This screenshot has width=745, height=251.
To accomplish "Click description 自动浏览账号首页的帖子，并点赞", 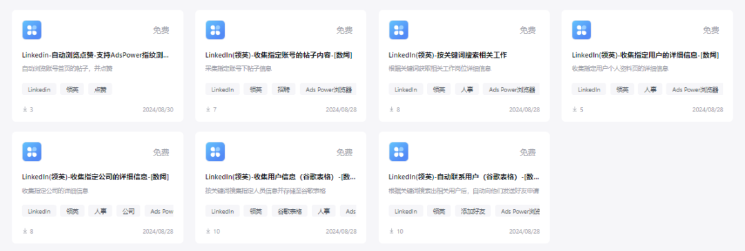I will pos(67,69).
